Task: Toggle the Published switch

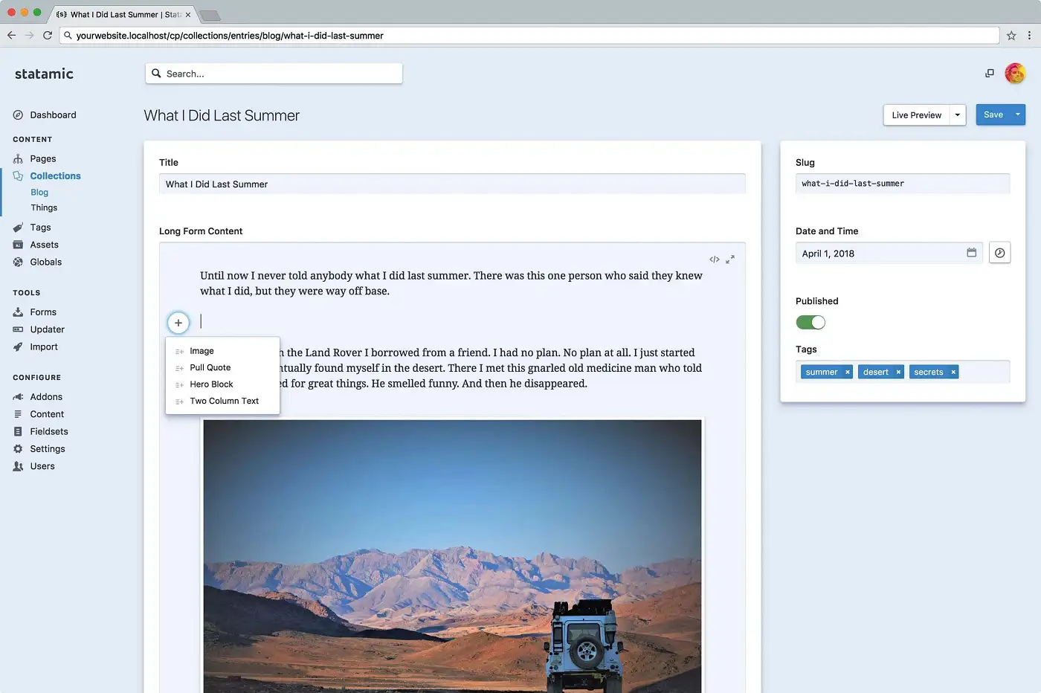Action: [810, 323]
